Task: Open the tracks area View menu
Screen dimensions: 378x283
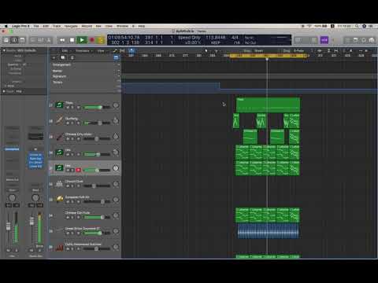Action: pos(101,50)
